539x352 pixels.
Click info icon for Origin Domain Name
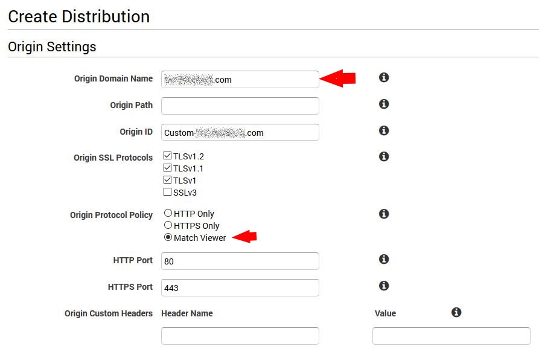tap(384, 77)
